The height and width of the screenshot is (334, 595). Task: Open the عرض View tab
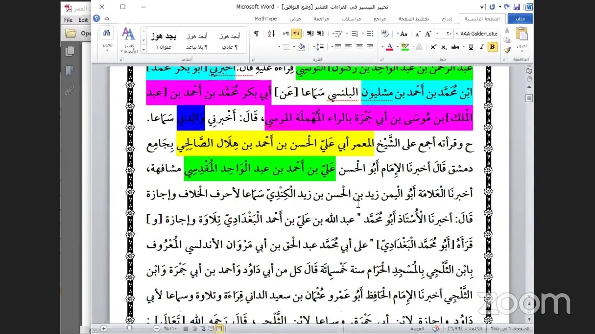click(x=296, y=19)
